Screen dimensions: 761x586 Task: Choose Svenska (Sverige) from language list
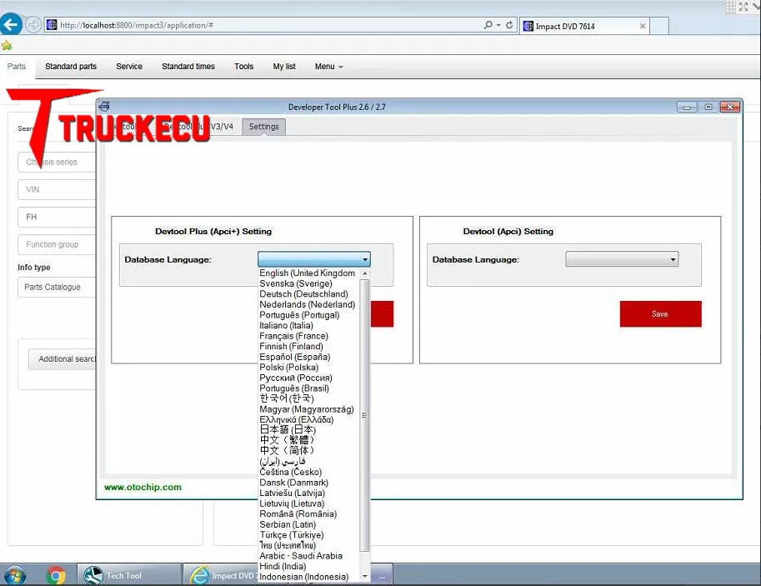309,283
